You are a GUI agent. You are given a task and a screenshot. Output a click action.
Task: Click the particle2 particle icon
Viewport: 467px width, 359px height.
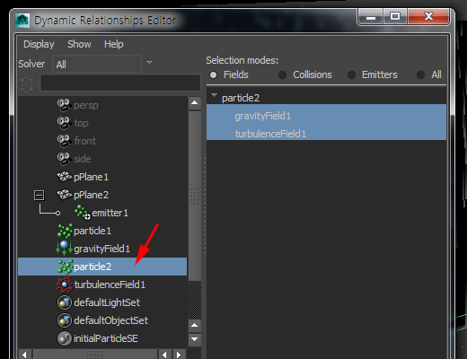(65, 267)
